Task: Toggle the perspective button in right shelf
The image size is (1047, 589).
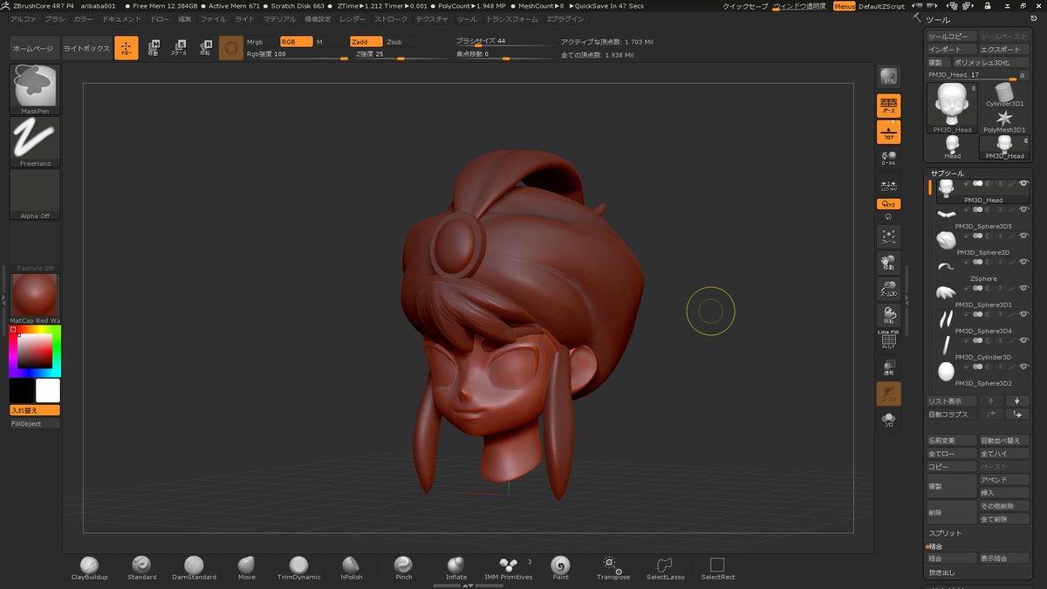Action: coord(888,106)
